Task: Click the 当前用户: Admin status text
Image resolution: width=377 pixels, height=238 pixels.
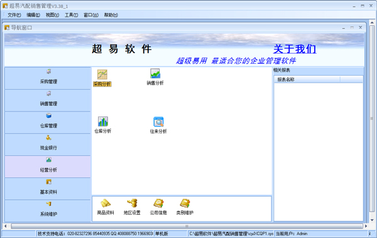Action: click(x=292, y=234)
